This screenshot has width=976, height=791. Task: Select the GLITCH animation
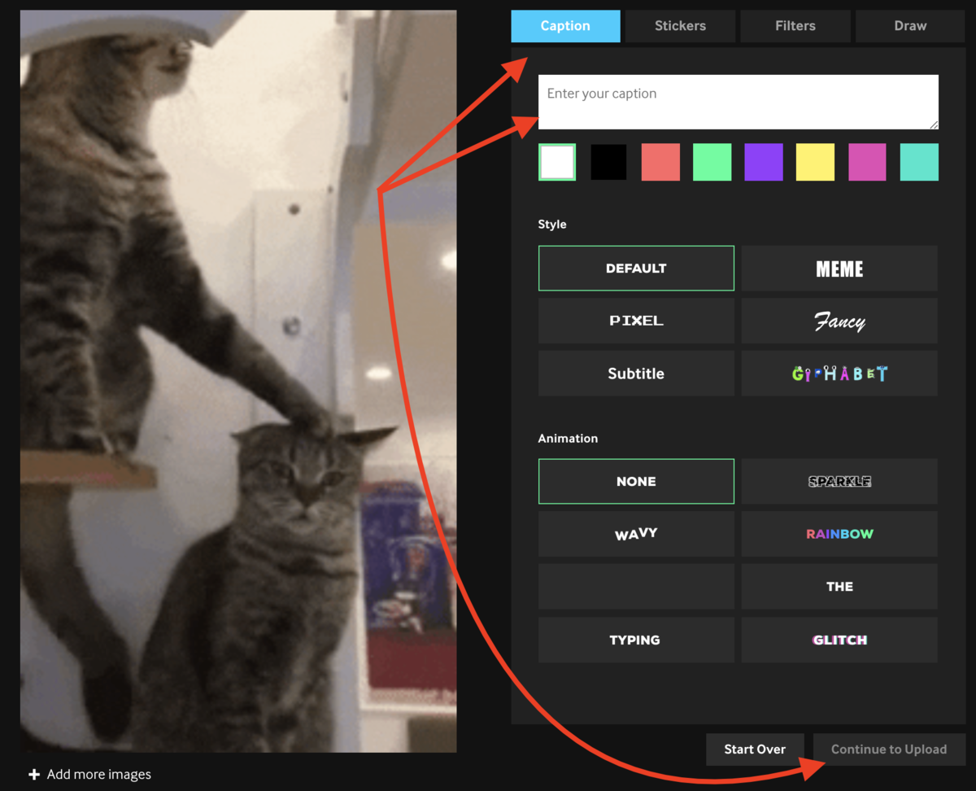(839, 640)
